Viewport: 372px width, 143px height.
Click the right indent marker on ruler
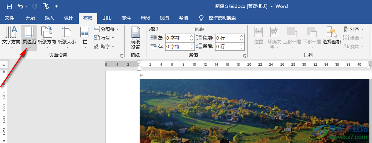(x=369, y=66)
